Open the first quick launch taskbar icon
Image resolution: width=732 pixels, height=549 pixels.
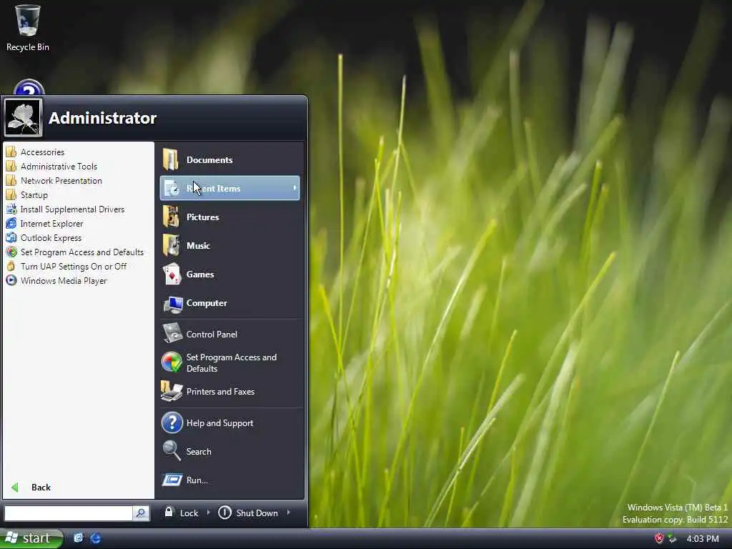(79, 538)
